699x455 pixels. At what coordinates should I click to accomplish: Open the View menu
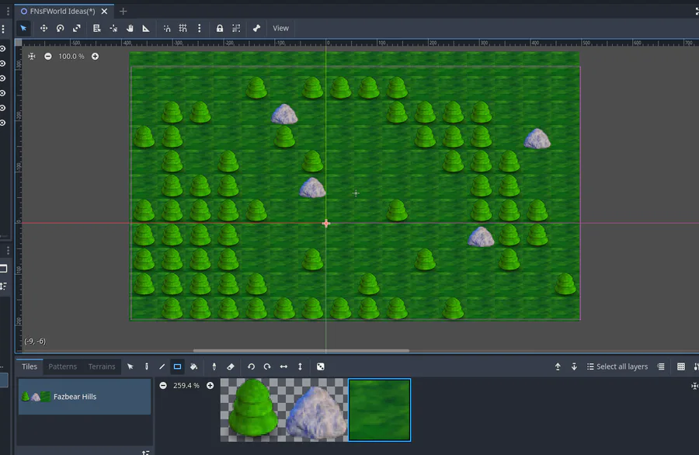280,28
